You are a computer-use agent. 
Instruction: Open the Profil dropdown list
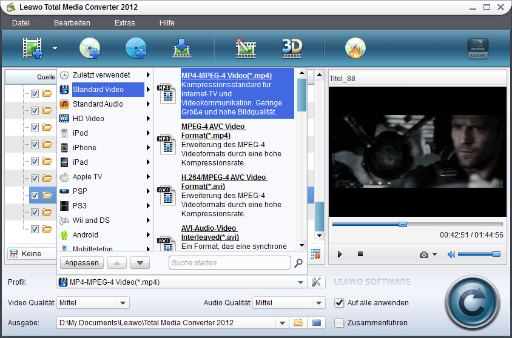click(x=300, y=282)
